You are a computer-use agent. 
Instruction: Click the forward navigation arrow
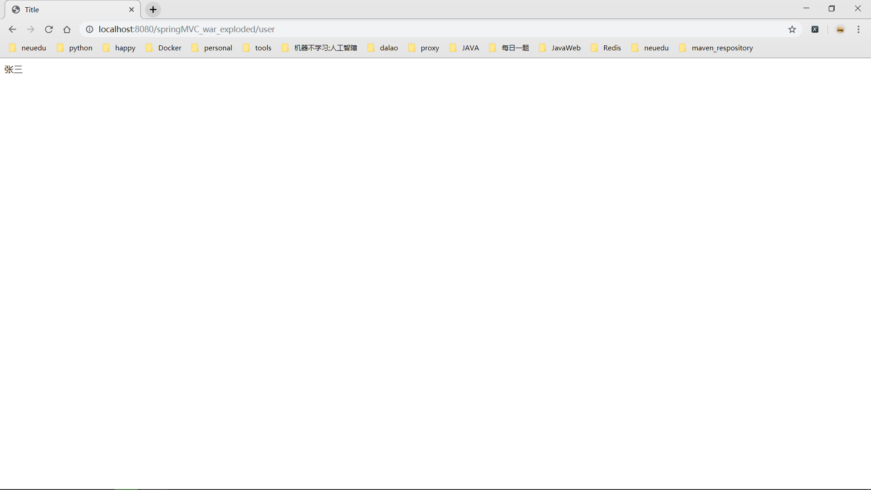[30, 29]
